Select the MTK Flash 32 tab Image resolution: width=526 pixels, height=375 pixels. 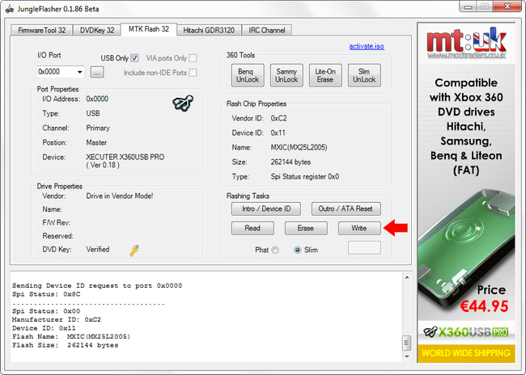149,29
